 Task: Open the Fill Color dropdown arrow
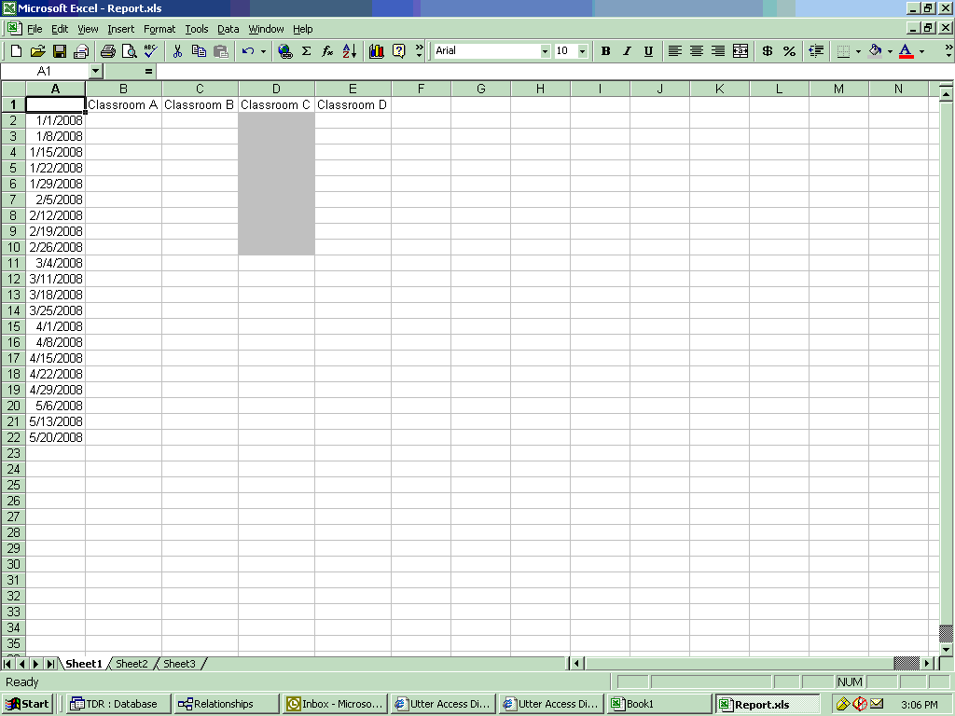[890, 51]
